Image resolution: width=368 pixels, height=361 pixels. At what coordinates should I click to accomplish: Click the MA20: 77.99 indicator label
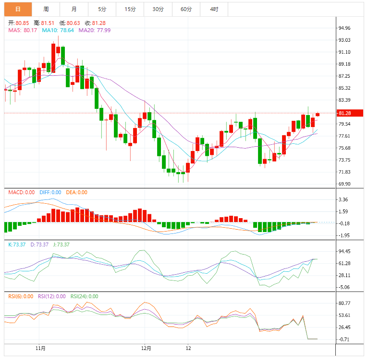(x=94, y=30)
